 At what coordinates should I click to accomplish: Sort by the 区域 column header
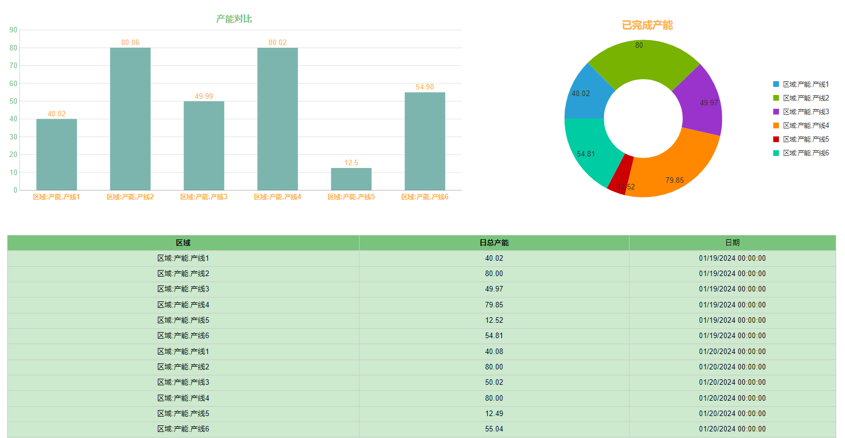(183, 243)
